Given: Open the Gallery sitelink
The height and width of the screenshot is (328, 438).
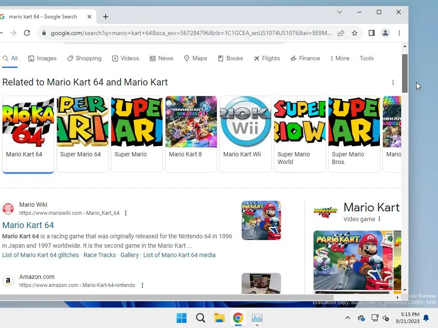Looking at the screenshot, I should 130,255.
